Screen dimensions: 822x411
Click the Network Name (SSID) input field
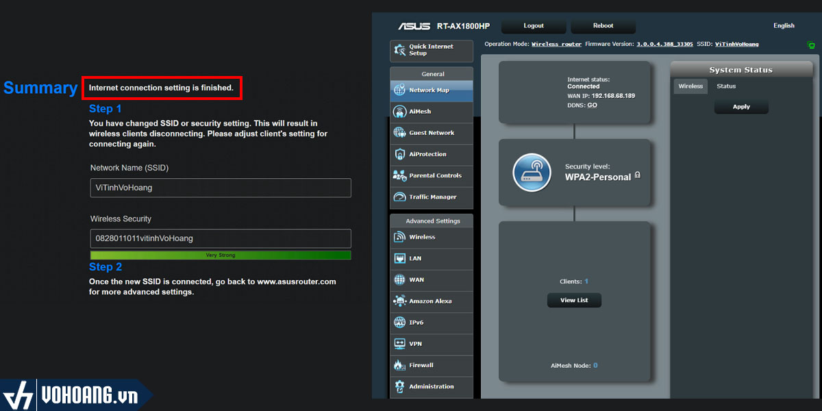click(221, 188)
